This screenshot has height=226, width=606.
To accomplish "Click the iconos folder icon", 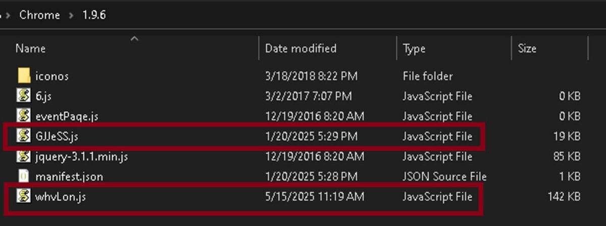I will pyautogui.click(x=24, y=76).
